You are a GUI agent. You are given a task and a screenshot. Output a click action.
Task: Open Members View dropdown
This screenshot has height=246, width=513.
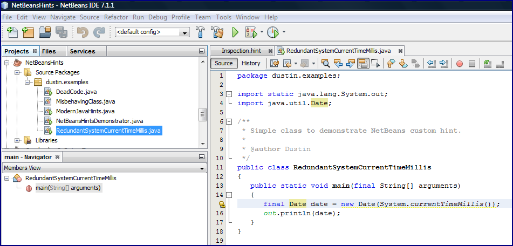coord(202,168)
